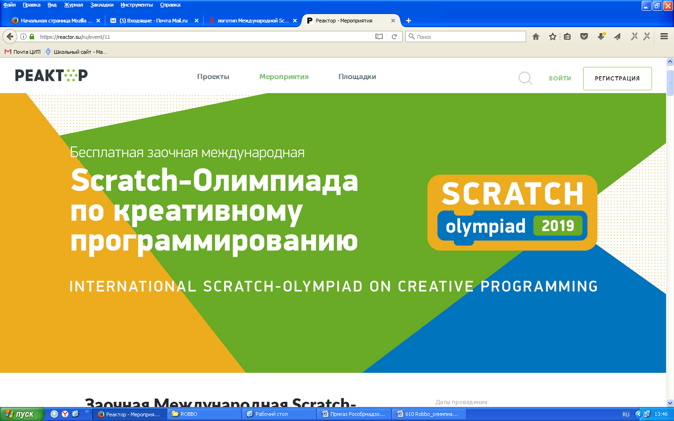Click the Поиск search box
674x421 pixels.
465,36
